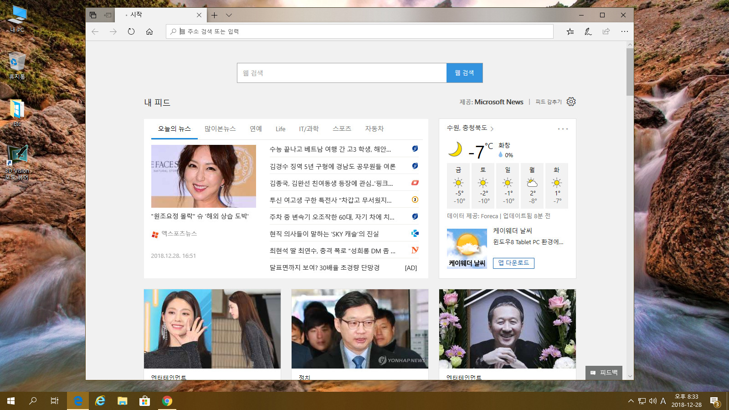Open weather card more options dots
This screenshot has height=410, width=729.
pyautogui.click(x=563, y=129)
